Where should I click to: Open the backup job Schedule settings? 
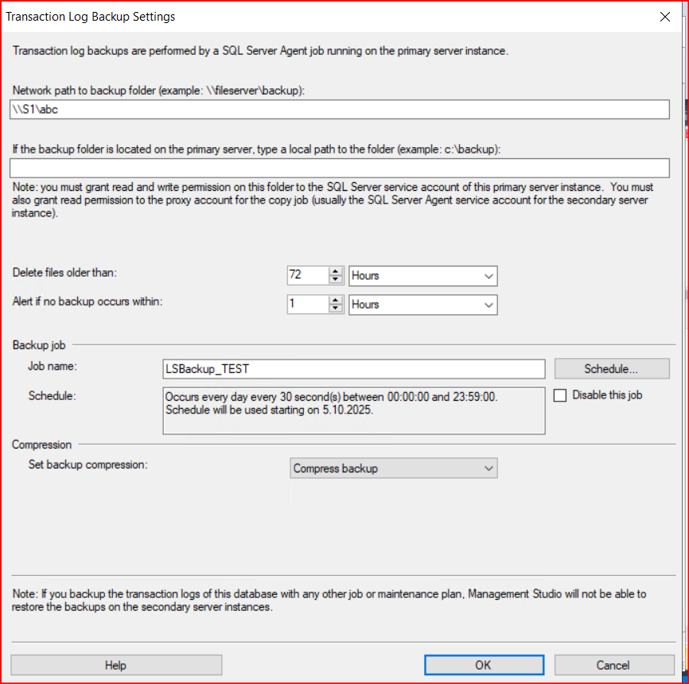click(x=610, y=369)
